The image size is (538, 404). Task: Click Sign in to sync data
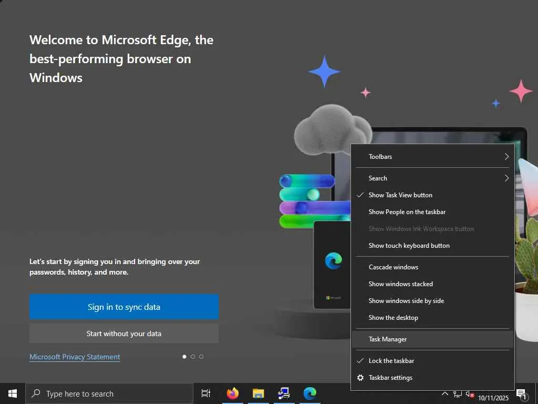point(124,307)
